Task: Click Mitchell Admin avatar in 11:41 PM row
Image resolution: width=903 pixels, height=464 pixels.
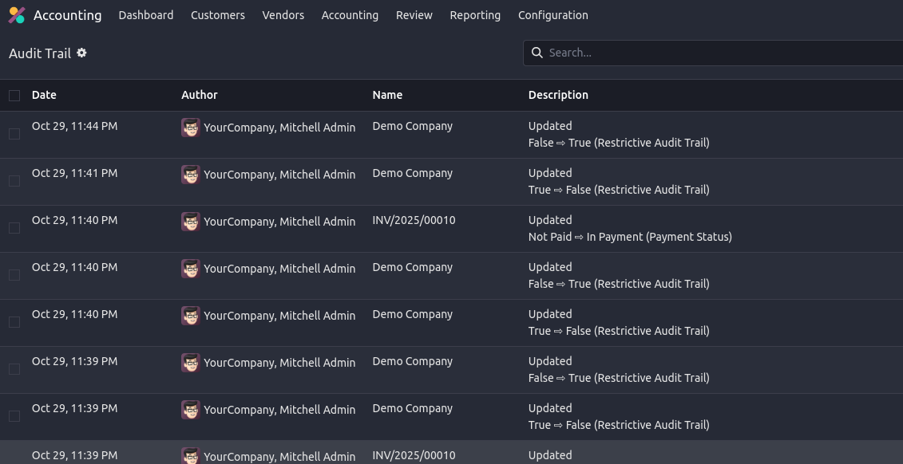Action: coord(190,175)
